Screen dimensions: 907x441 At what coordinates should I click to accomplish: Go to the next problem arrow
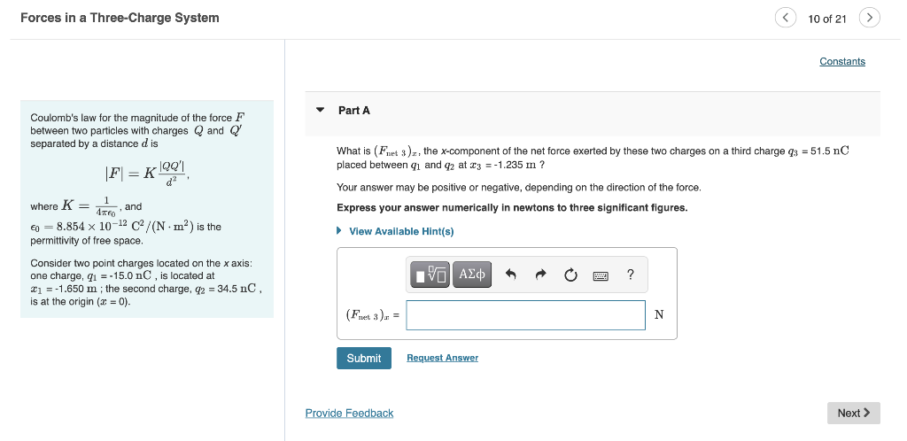coord(870,18)
